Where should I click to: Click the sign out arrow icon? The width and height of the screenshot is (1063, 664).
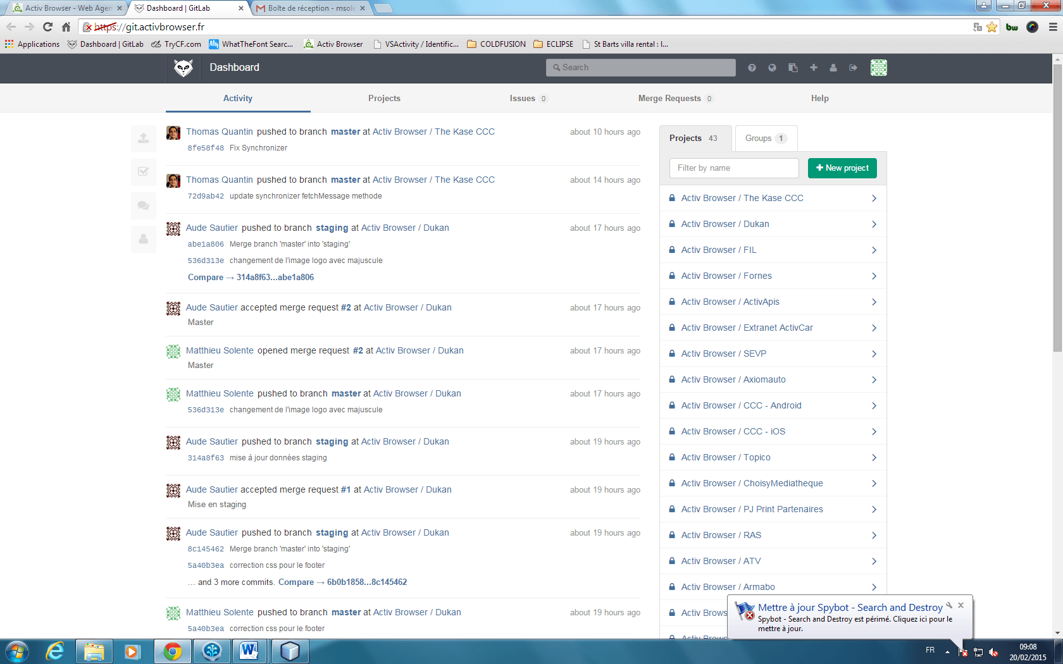pos(854,68)
